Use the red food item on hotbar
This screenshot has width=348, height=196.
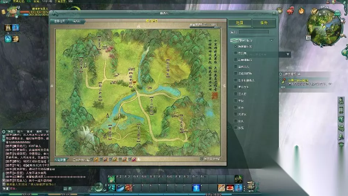point(230,188)
